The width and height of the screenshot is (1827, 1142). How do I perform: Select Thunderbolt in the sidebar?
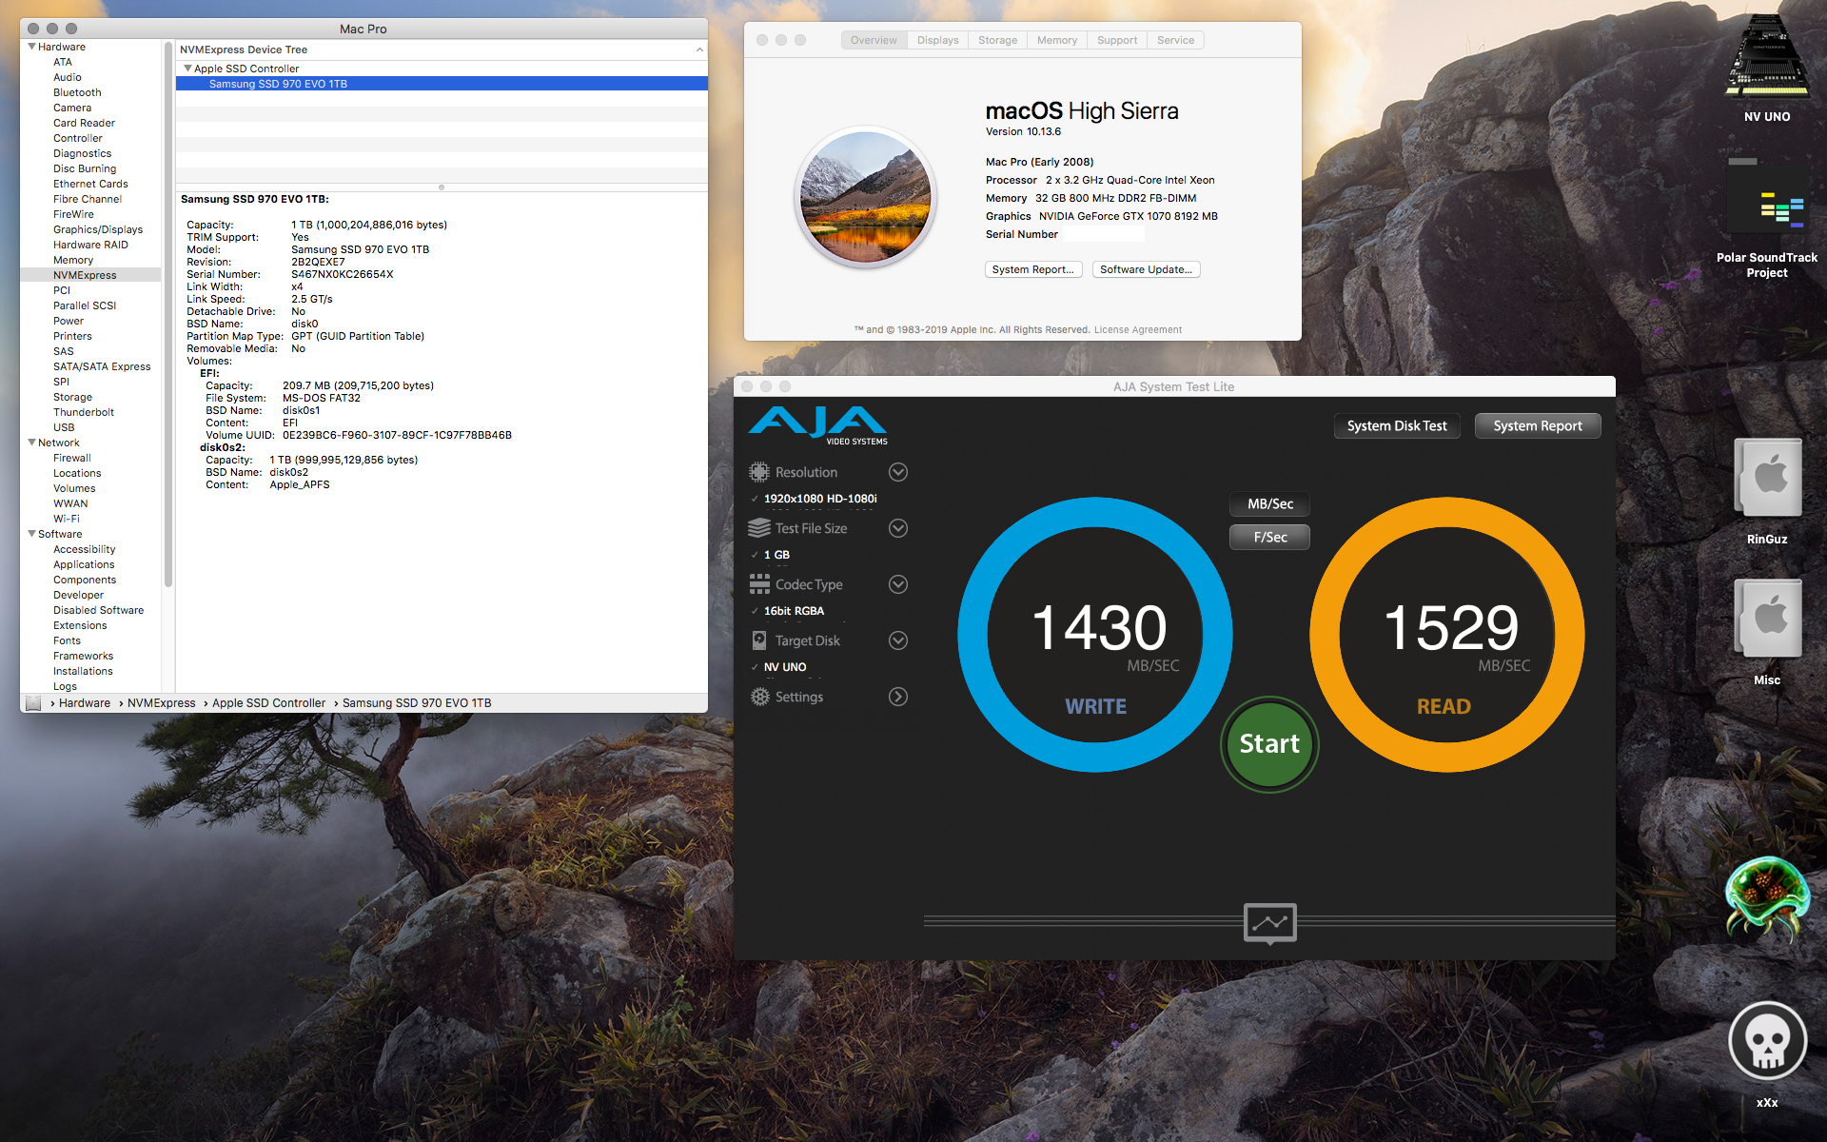tap(84, 412)
